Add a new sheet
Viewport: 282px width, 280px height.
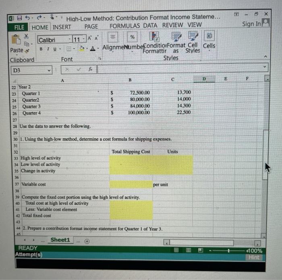pos(87,241)
